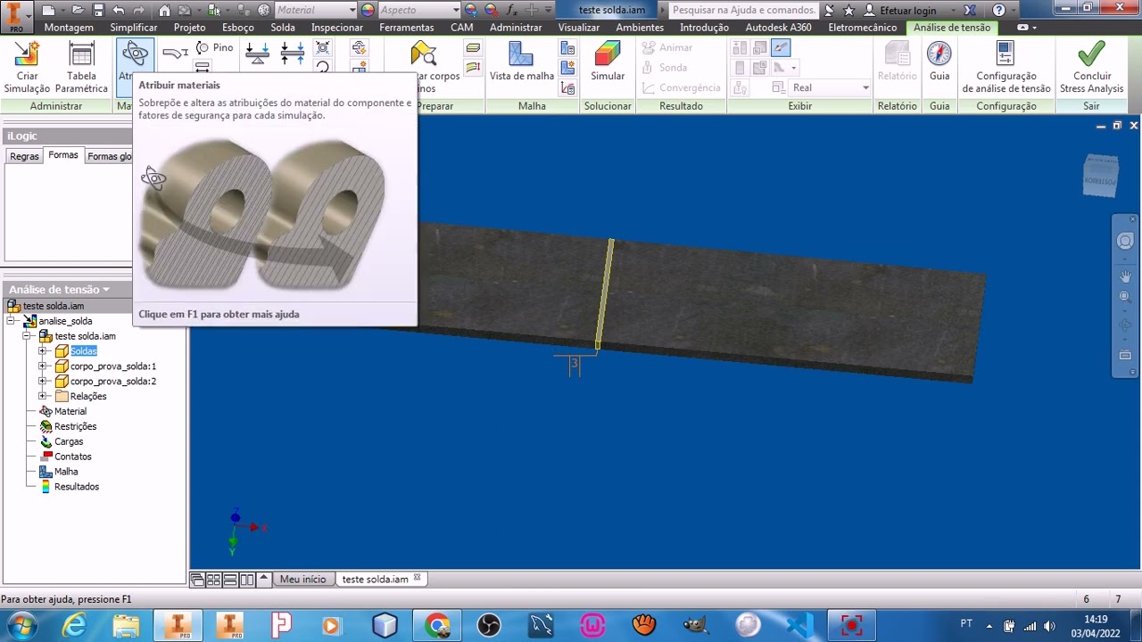Expand corpo_prova_solda:1 node
1142x642 pixels.
click(x=42, y=366)
